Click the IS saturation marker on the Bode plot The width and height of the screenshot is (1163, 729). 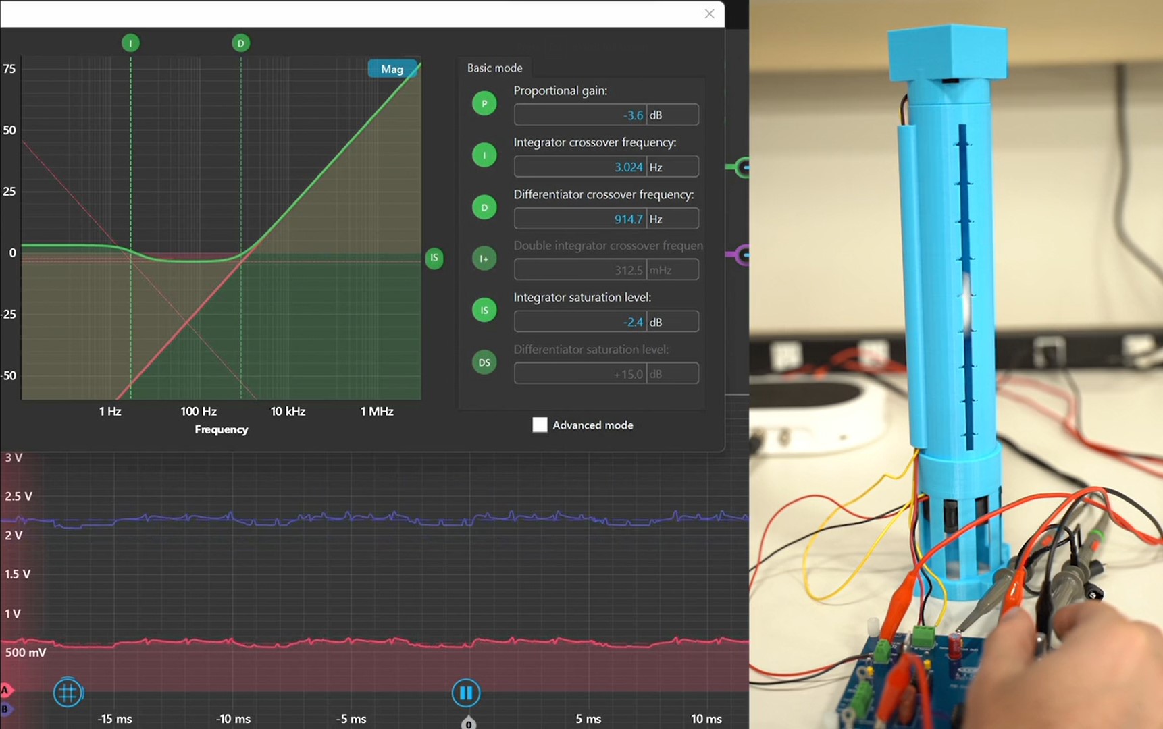coord(434,259)
